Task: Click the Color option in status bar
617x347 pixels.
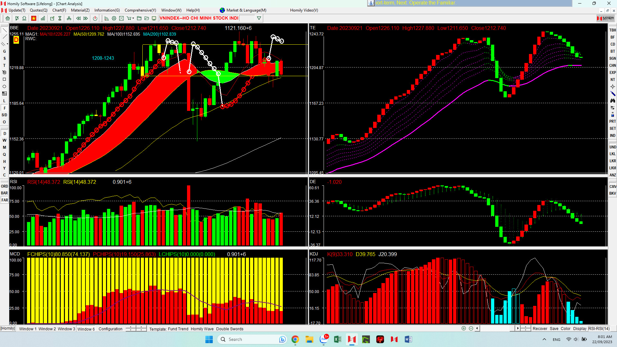Action: 566,329
